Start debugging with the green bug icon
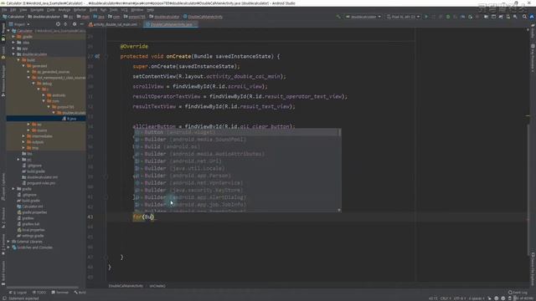The width and height of the screenshot is (536, 301). coord(448,17)
